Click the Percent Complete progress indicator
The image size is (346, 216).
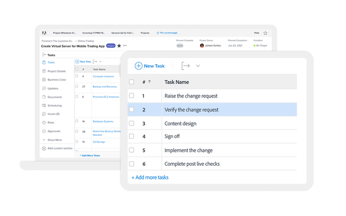pos(180,46)
